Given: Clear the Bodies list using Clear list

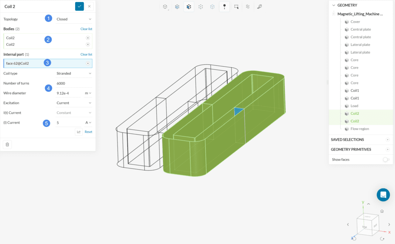Looking at the screenshot, I should click(86, 29).
